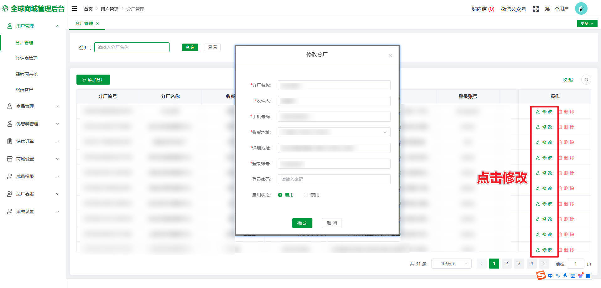The image size is (601, 288).
Task: Open the 收货地址 dropdown
Action: tap(334, 132)
